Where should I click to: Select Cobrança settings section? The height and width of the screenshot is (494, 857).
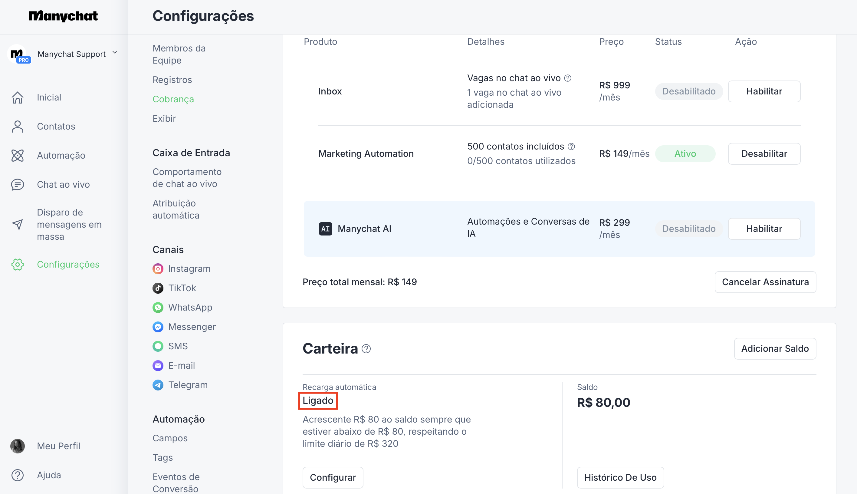[173, 99]
